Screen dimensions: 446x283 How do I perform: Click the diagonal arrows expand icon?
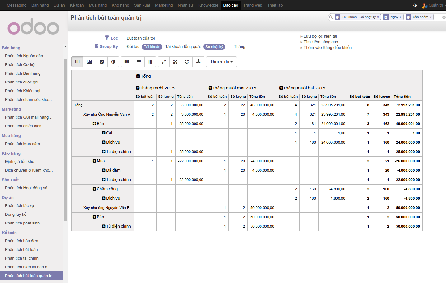tap(164, 62)
